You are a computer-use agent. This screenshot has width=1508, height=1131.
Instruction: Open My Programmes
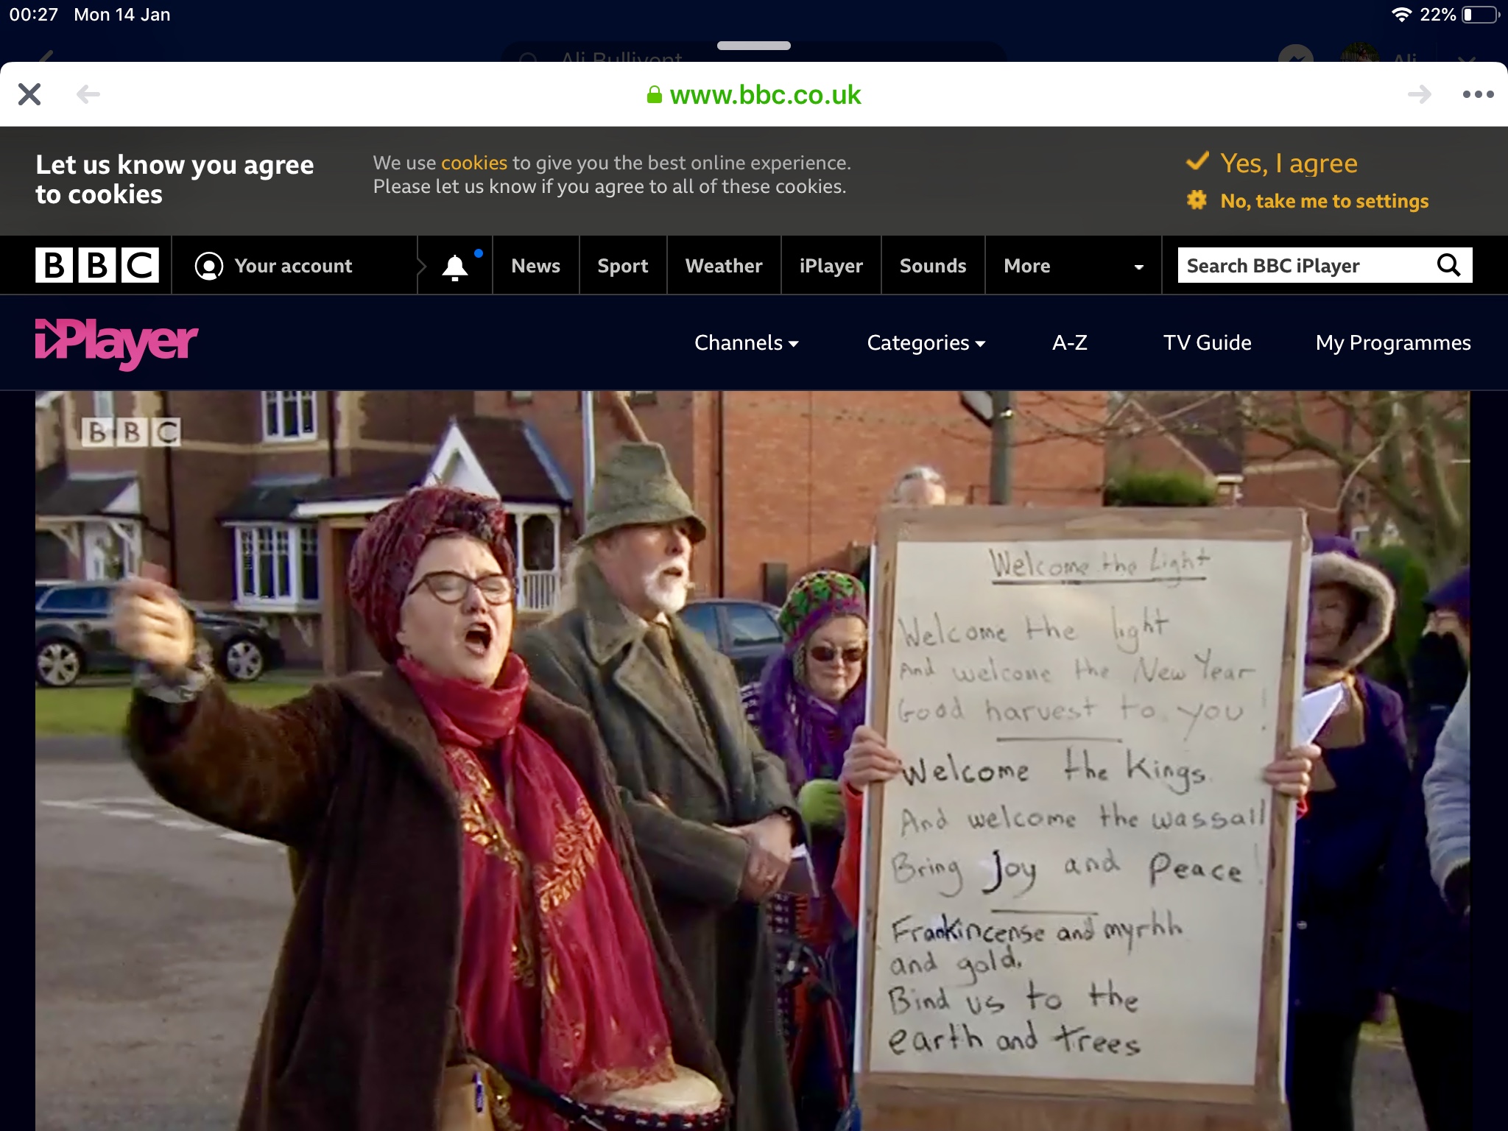click(x=1393, y=343)
